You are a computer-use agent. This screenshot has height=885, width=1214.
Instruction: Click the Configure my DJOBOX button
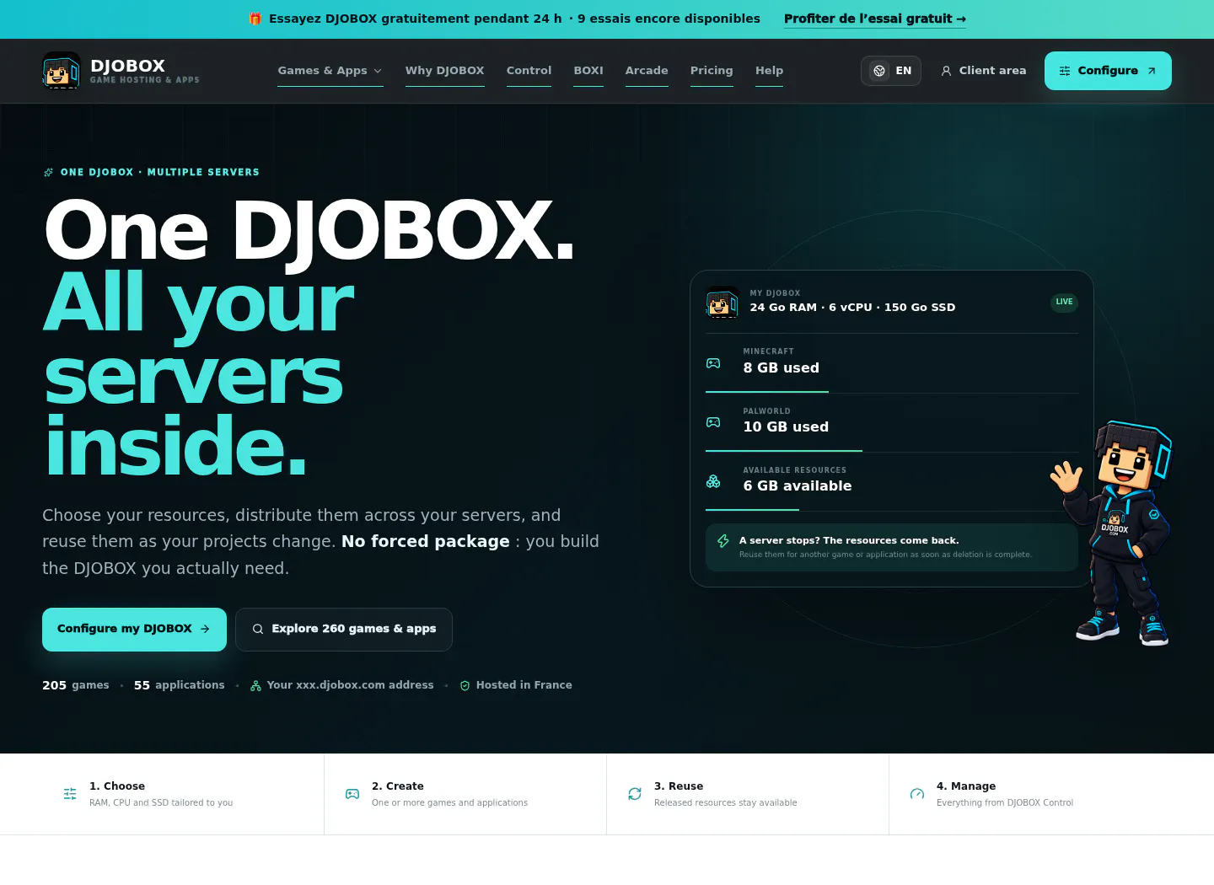tap(134, 630)
